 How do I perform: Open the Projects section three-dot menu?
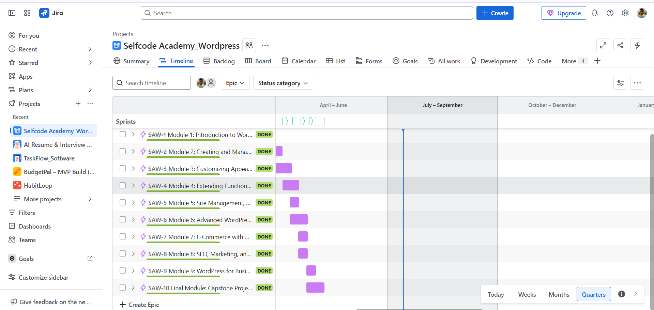[90, 104]
